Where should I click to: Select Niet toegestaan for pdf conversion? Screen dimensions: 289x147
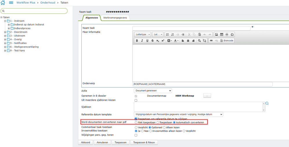136,122
